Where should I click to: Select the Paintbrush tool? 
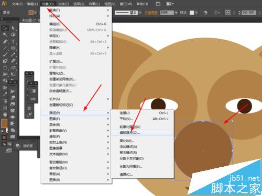click(x=5, y=54)
